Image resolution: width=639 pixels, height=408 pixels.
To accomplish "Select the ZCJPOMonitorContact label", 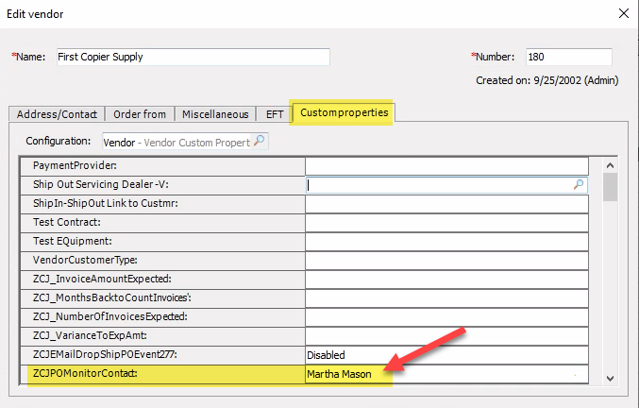I will click(85, 373).
